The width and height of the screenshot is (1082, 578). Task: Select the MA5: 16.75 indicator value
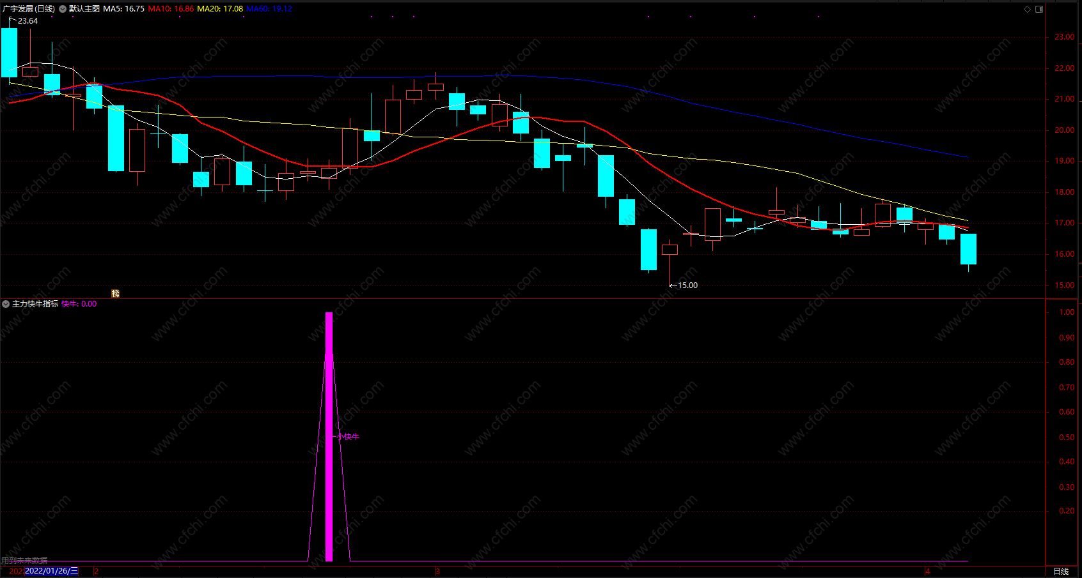pos(123,9)
